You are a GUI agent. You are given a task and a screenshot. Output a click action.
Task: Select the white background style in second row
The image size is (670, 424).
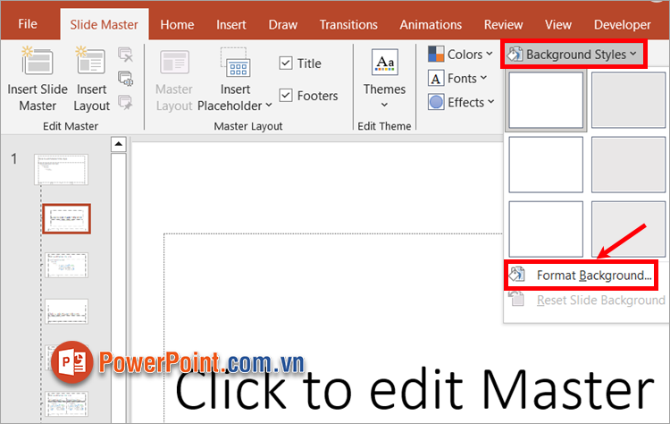[x=546, y=165]
